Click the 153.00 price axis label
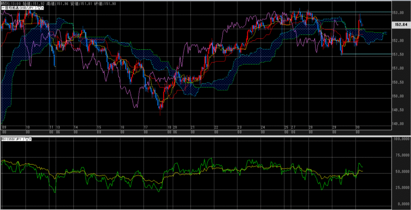Screen dimensions: 411x210 (x=397, y=13)
